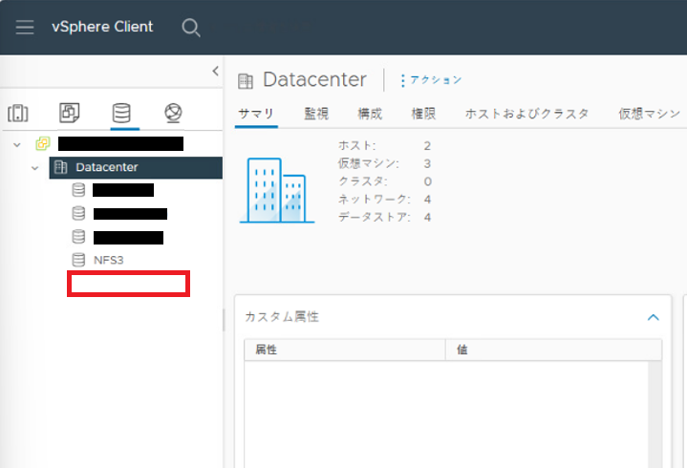
Task: Switch to Networking inventory view icon
Action: [x=173, y=114]
